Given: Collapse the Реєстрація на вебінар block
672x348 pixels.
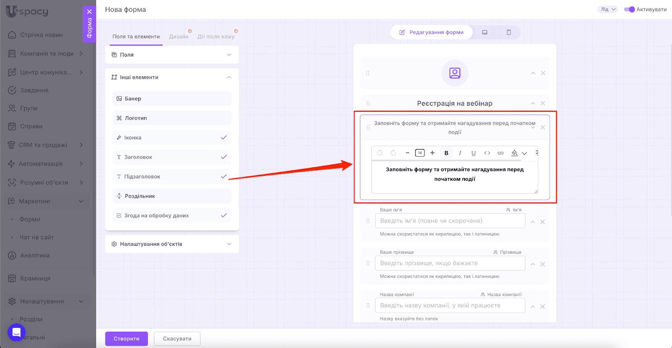Looking at the screenshot, I should tap(533, 103).
